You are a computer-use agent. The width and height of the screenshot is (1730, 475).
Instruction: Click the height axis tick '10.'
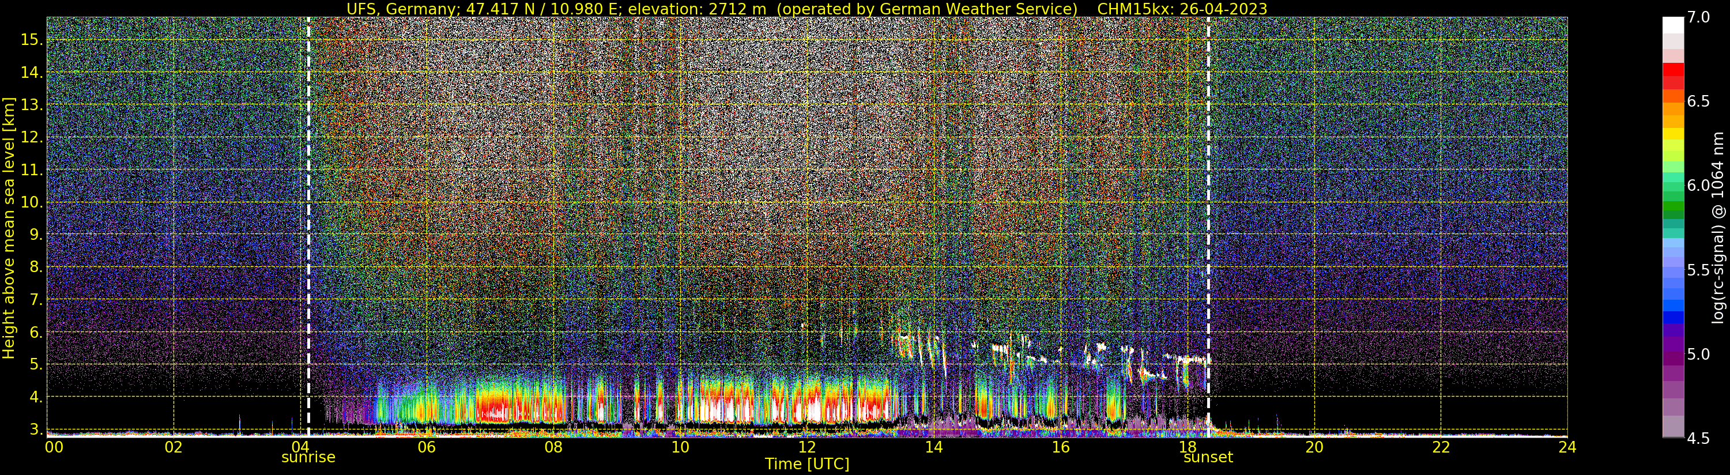(31, 202)
